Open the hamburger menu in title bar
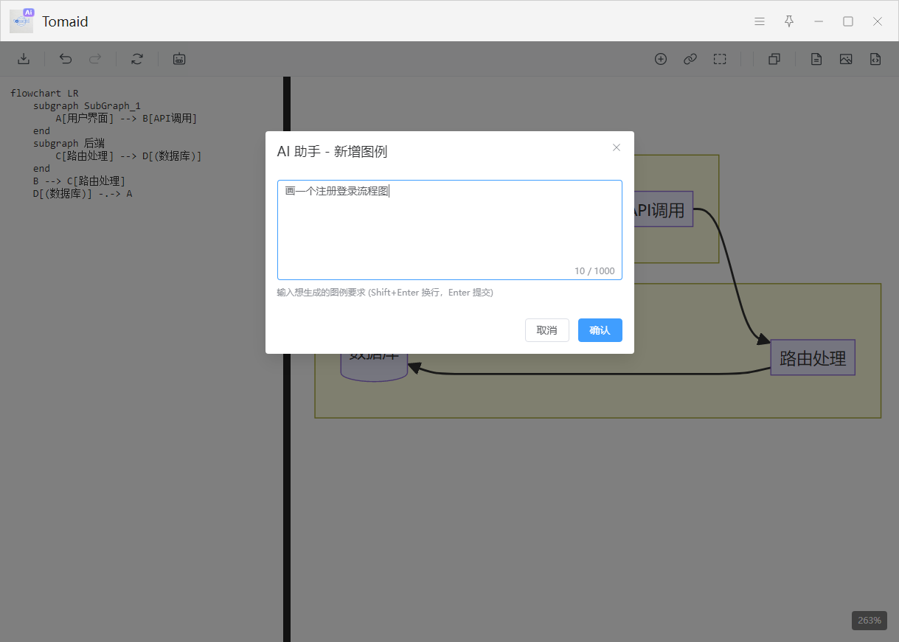899x642 pixels. click(760, 21)
